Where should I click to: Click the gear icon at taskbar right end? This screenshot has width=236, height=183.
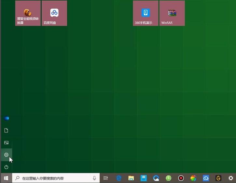pyautogui.click(x=231, y=178)
